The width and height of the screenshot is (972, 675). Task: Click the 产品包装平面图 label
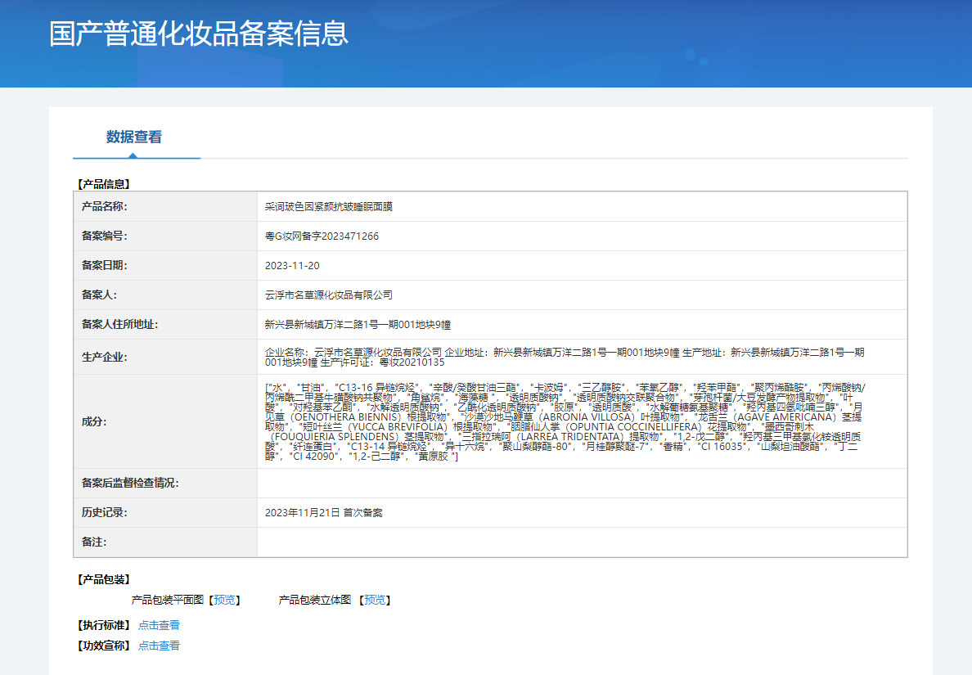168,600
